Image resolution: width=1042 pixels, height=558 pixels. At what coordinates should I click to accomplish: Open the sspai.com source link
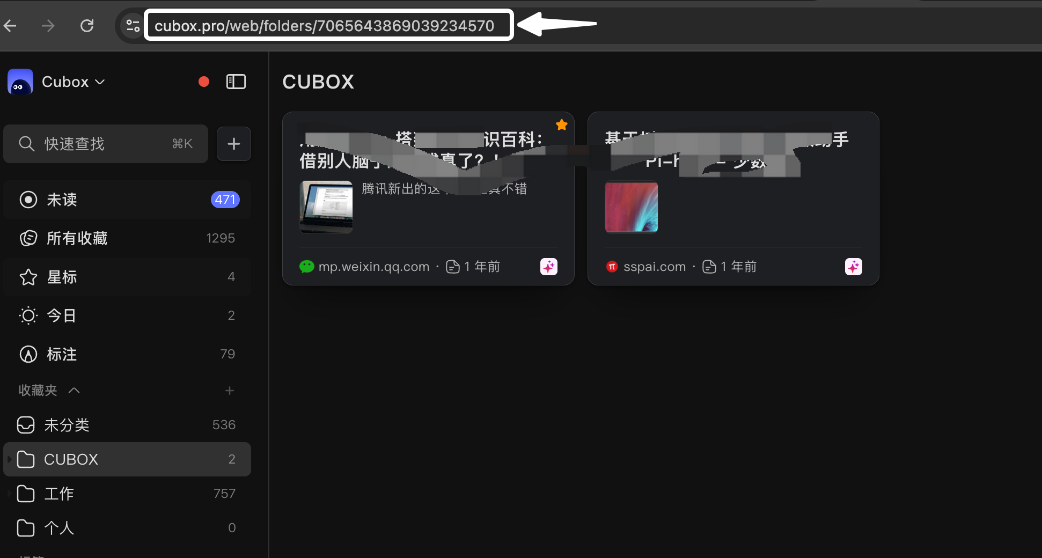click(655, 266)
